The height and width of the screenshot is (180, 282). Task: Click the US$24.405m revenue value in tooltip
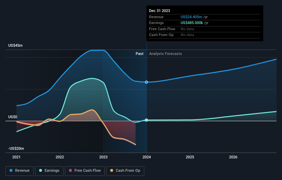tap(191, 17)
